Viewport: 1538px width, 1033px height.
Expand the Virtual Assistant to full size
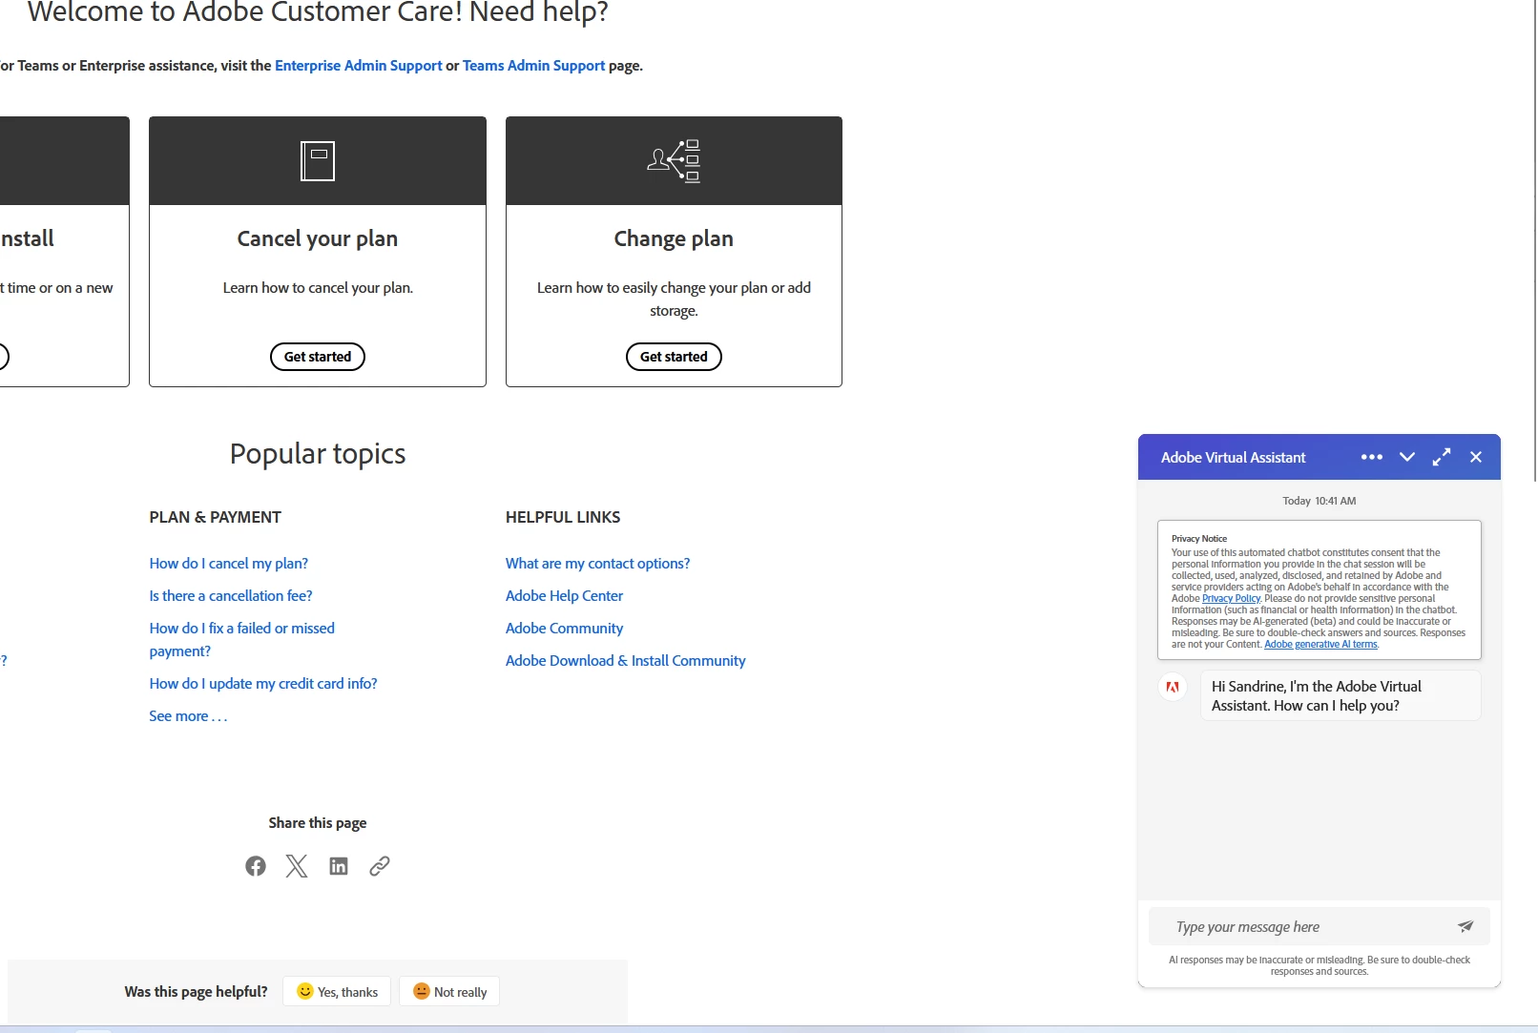pyautogui.click(x=1442, y=457)
